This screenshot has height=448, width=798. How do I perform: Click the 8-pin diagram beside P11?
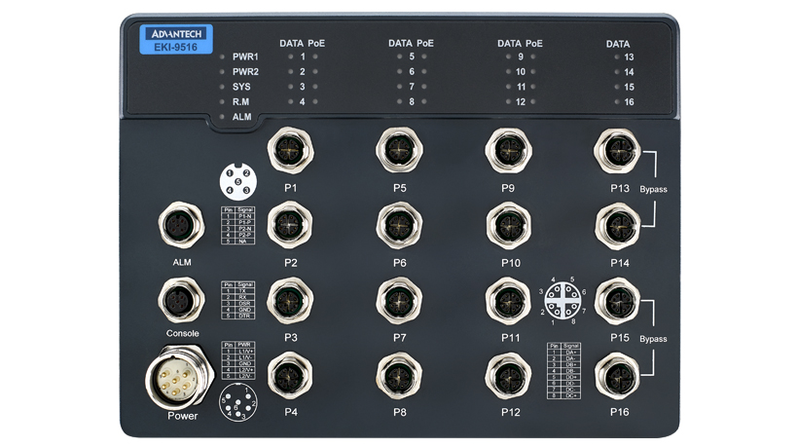[562, 300]
